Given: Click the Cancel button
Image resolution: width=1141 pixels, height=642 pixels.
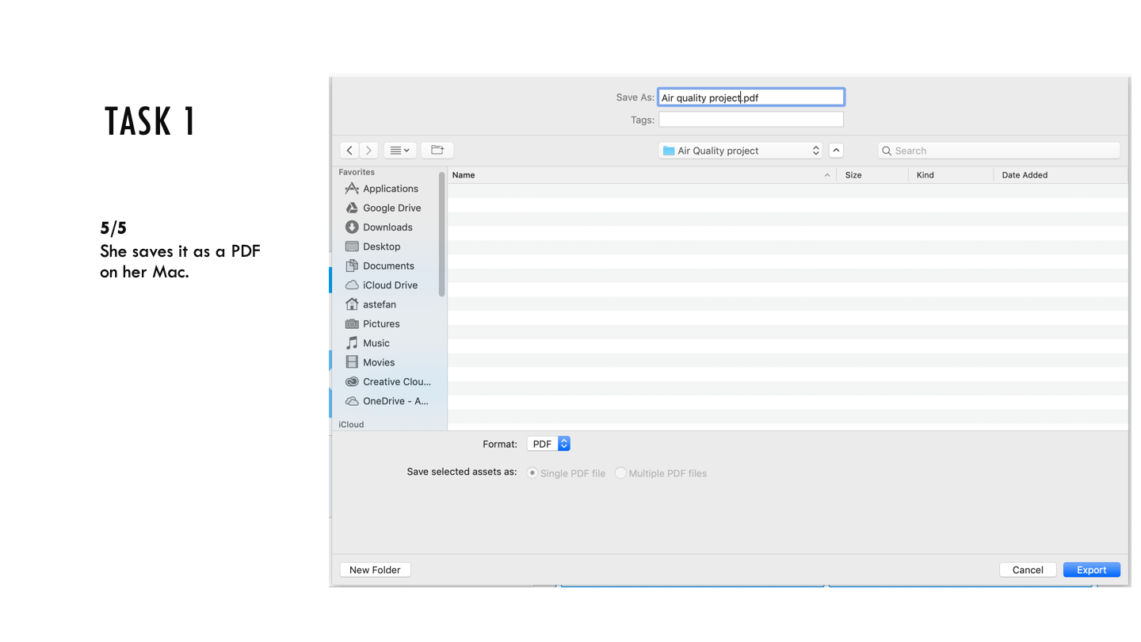Looking at the screenshot, I should pos(1028,570).
